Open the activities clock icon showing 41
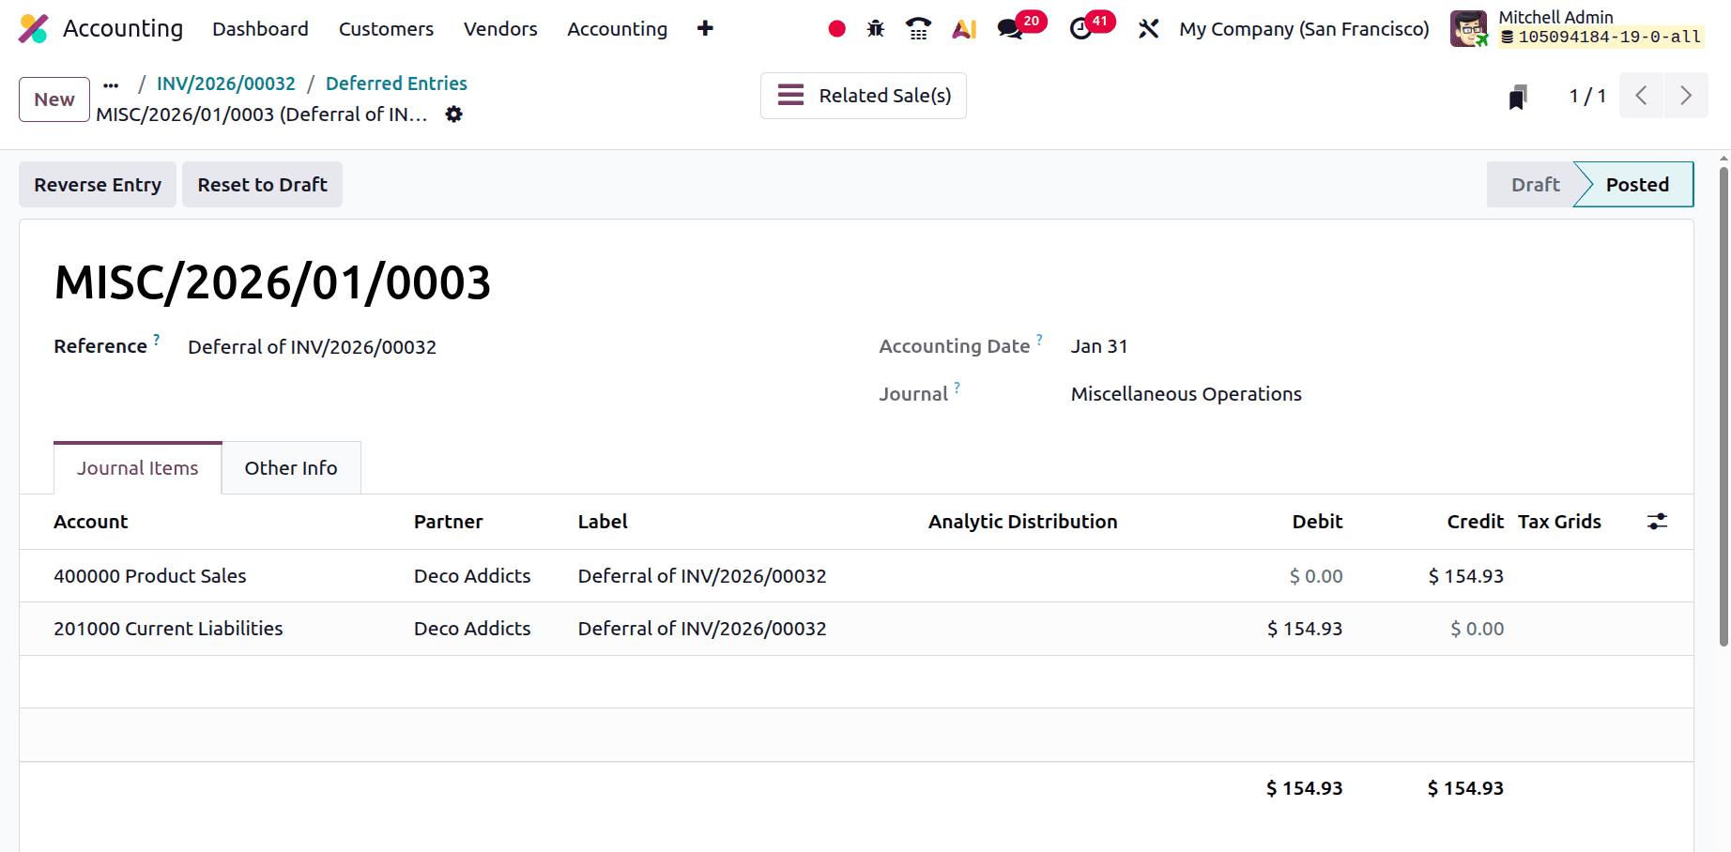The height and width of the screenshot is (852, 1731). (x=1081, y=28)
